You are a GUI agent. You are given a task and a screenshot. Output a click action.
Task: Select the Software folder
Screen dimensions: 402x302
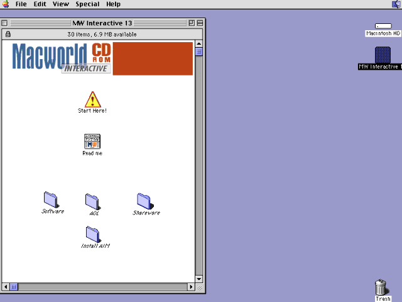click(52, 199)
